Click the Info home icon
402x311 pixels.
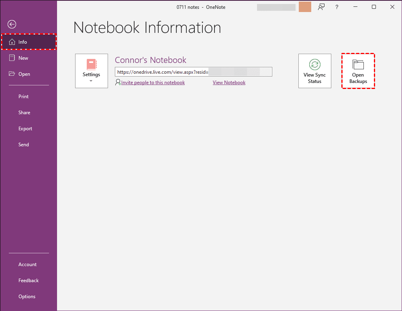(12, 42)
